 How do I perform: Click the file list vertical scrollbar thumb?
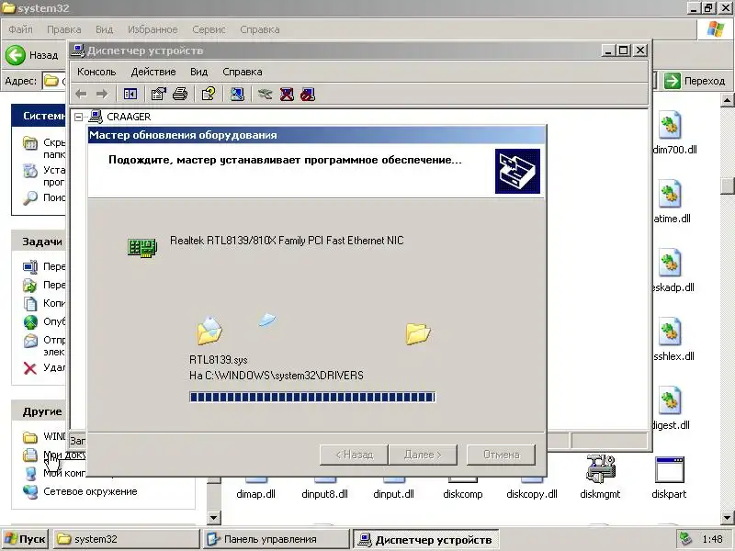727,186
